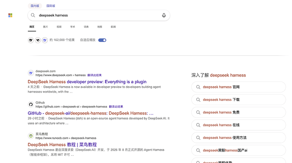Click magnifier icon in 'deepseek harness 官网' suggestion
Image resolution: width=292 pixels, height=163 pixels.
198,87
